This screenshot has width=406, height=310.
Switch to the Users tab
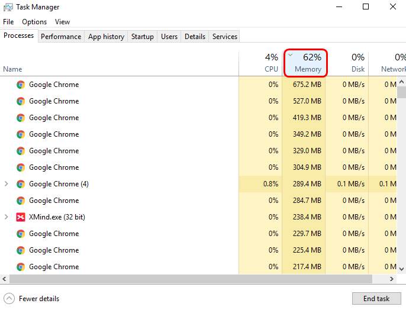point(169,37)
